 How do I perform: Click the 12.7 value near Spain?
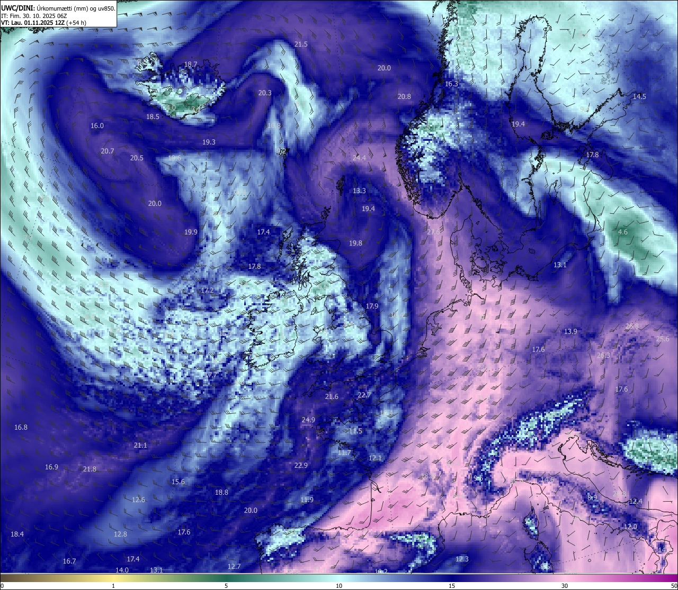[234, 567]
